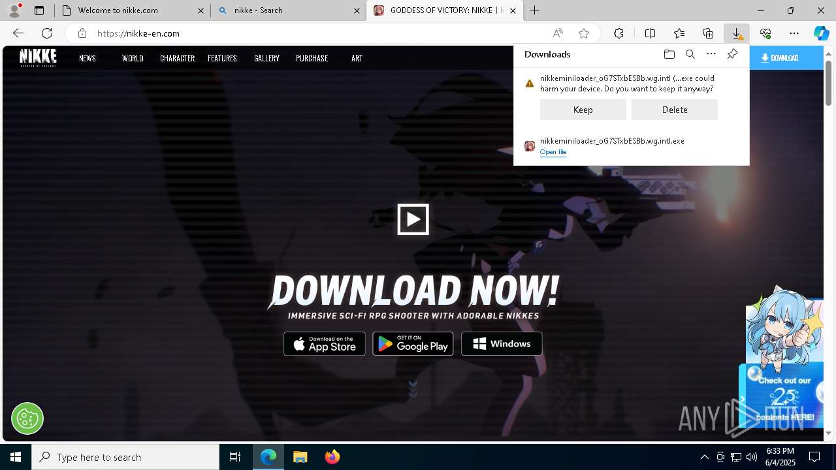Click the address bar URL
Image resolution: width=836 pixels, height=470 pixels.
(x=138, y=33)
